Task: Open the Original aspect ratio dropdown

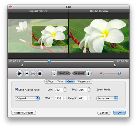Action: (x=27, y=98)
